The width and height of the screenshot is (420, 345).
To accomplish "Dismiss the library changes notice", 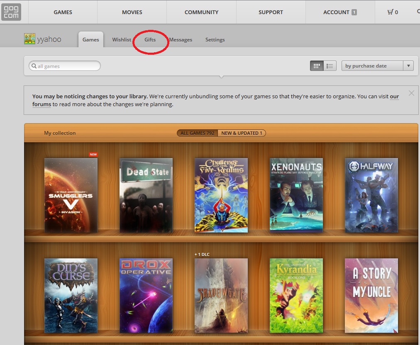I will pyautogui.click(x=411, y=93).
